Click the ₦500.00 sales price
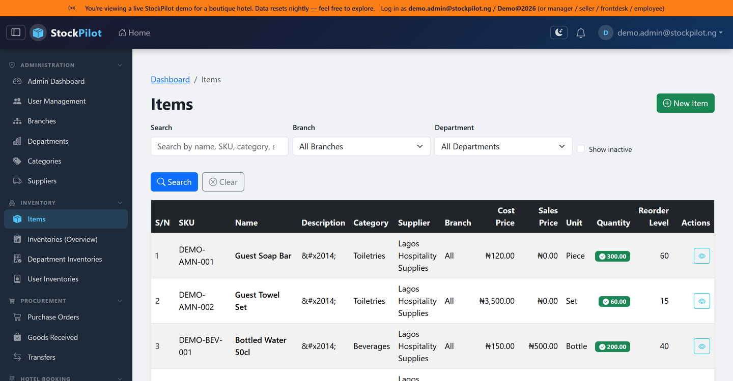 click(x=543, y=346)
